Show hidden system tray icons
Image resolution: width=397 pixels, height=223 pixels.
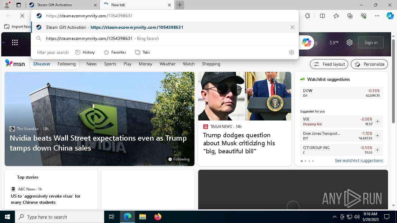click(x=334, y=217)
